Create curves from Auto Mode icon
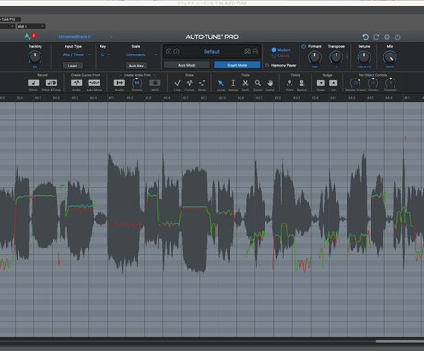This screenshot has height=351, width=424. (94, 83)
